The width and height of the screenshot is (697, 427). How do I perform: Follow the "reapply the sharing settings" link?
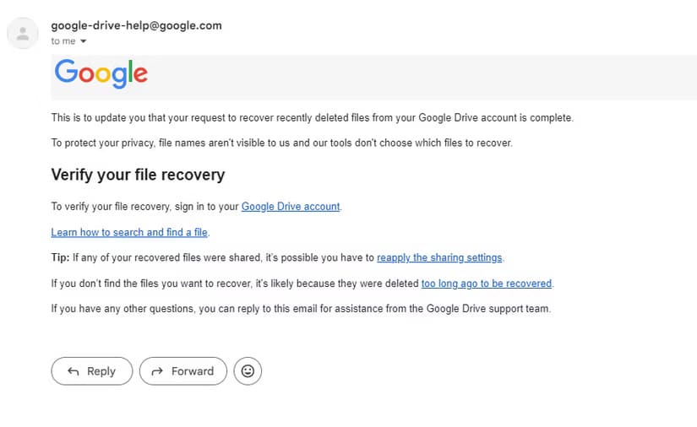point(439,257)
